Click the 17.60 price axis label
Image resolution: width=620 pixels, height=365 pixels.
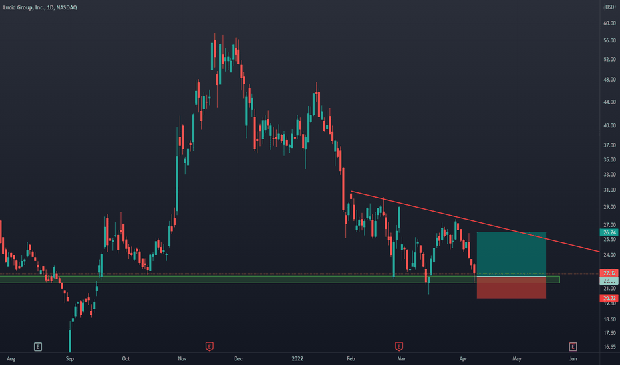pyautogui.click(x=609, y=333)
